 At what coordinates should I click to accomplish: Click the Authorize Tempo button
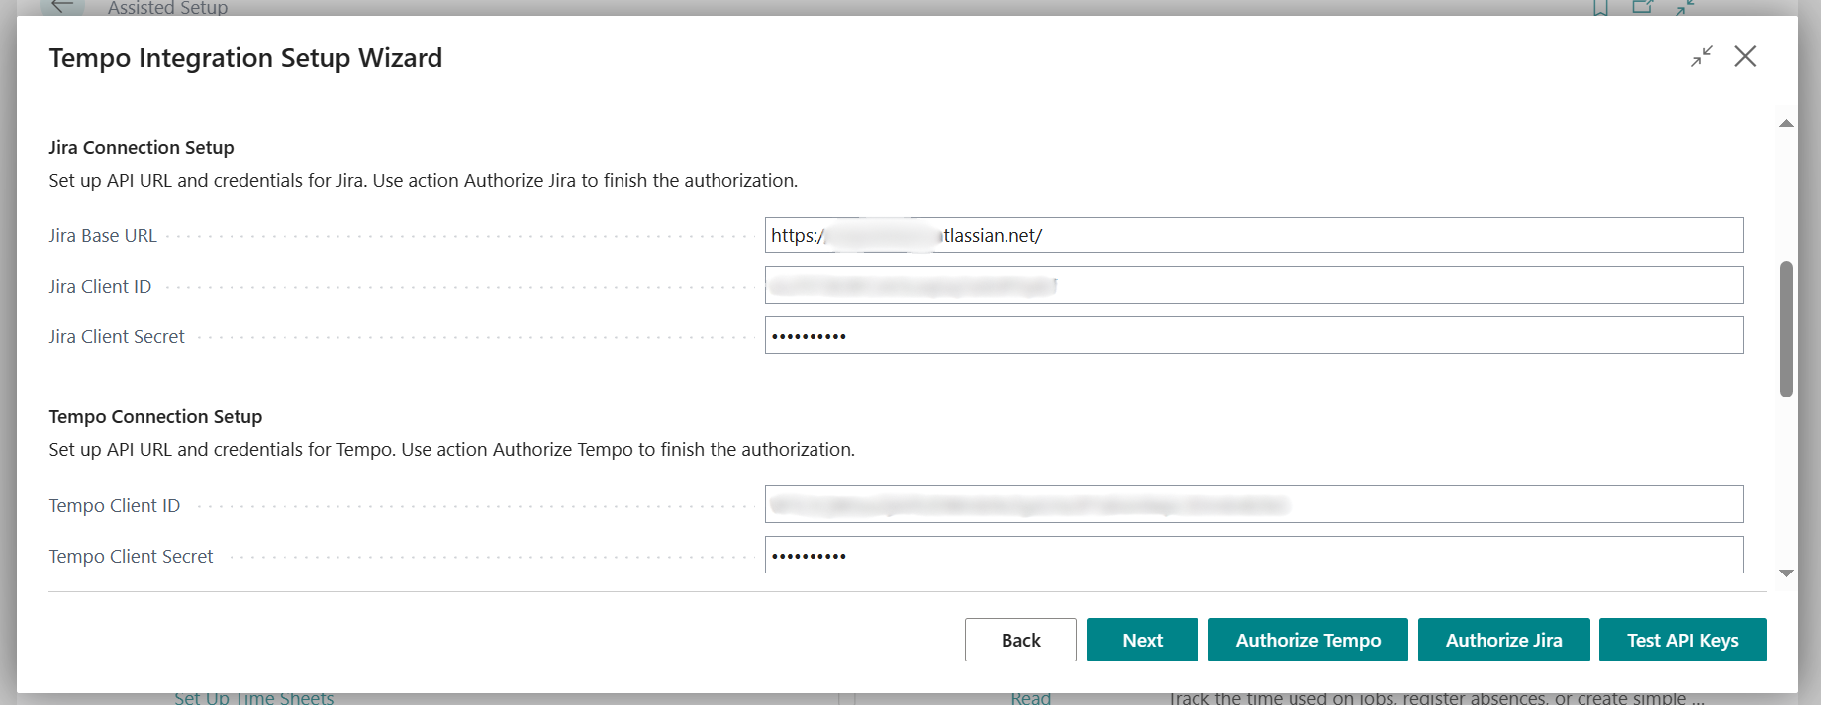[x=1307, y=640]
